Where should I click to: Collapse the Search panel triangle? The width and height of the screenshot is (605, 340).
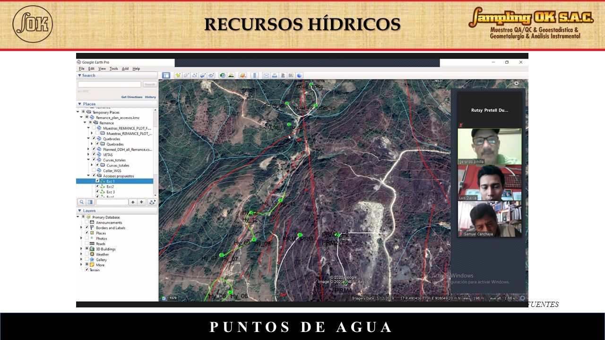tap(79, 76)
